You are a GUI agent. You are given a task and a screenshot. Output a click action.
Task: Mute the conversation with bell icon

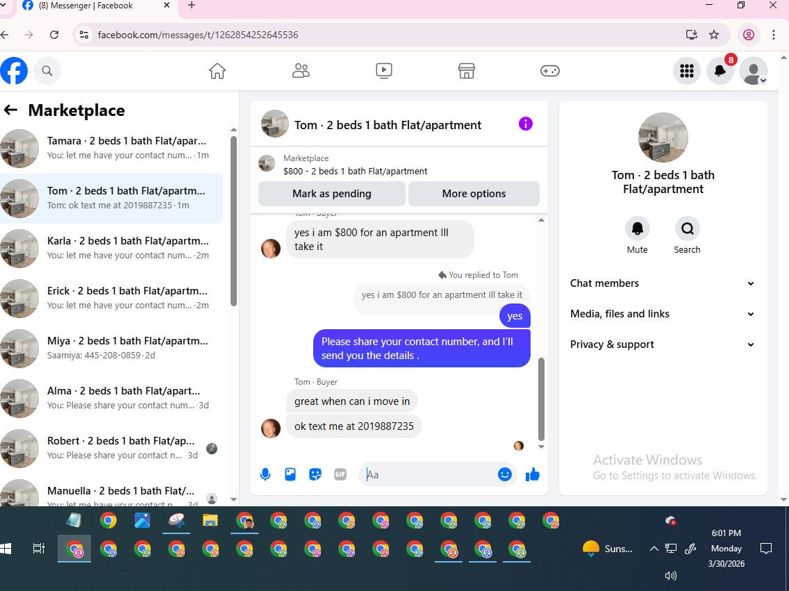[x=637, y=229]
